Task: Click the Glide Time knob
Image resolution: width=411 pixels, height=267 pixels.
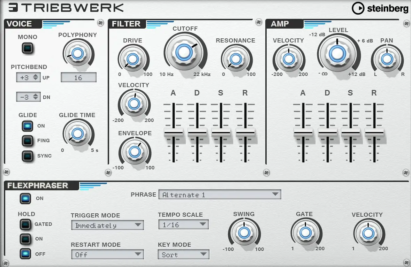Action: [78, 133]
